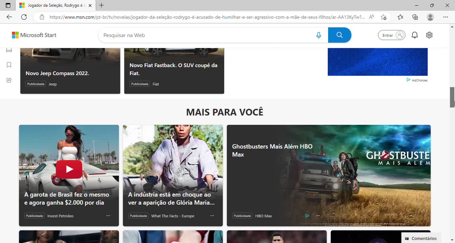Open notifications bell icon

(x=415, y=35)
